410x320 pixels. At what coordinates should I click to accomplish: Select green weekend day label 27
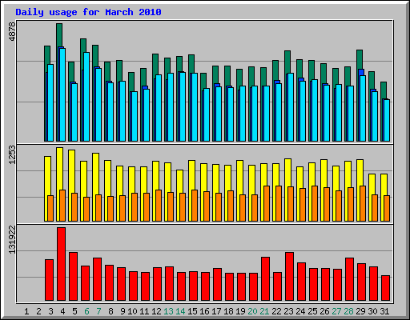coord(336,311)
